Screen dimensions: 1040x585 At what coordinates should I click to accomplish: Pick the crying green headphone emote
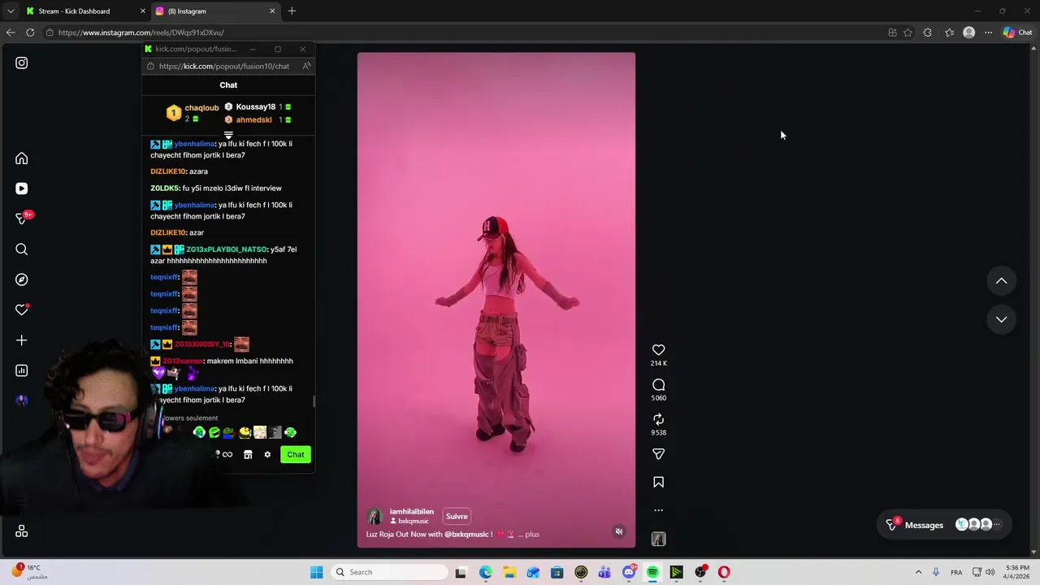199,432
